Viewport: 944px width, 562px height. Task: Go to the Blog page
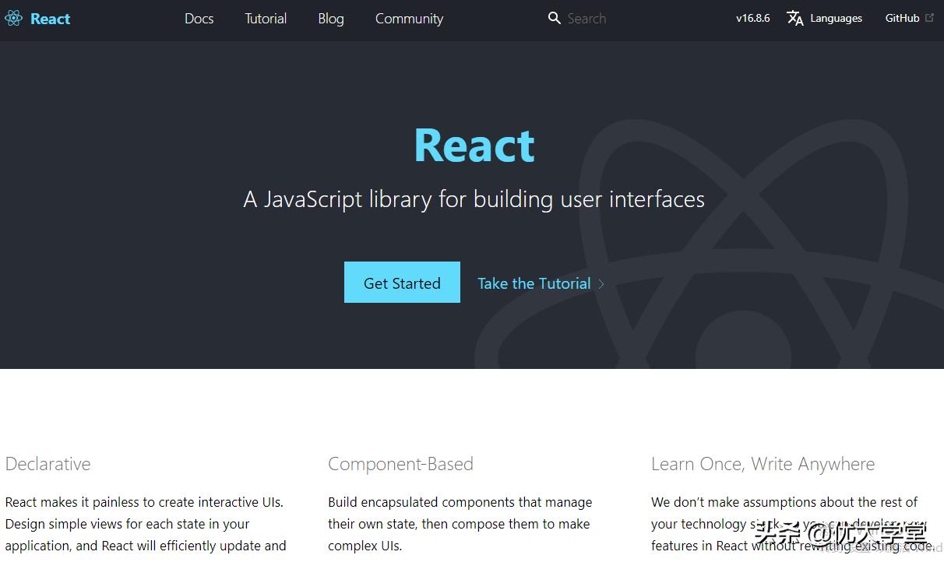331,19
